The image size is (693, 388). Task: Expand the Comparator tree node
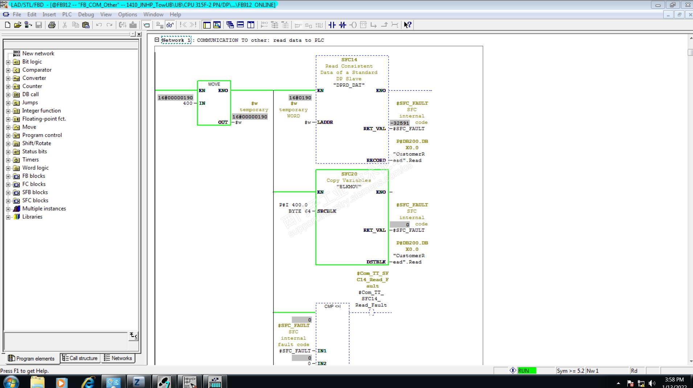[8, 70]
